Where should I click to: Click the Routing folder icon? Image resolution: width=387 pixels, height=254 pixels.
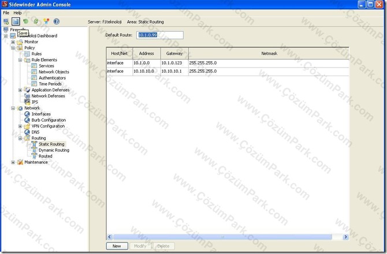coord(27,138)
